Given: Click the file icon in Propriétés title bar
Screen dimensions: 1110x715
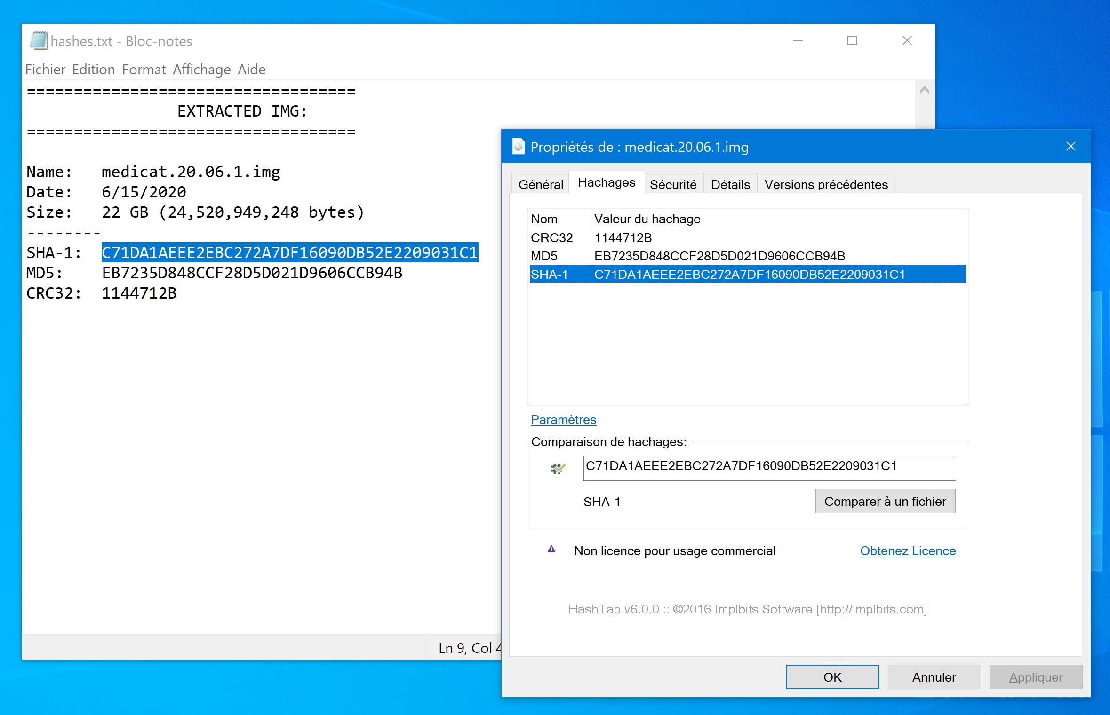Looking at the screenshot, I should [518, 147].
